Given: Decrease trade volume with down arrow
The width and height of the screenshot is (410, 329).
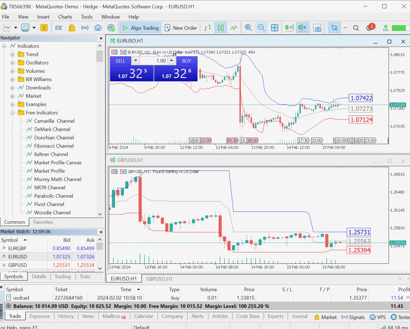Looking at the screenshot, I should tap(136, 61).
